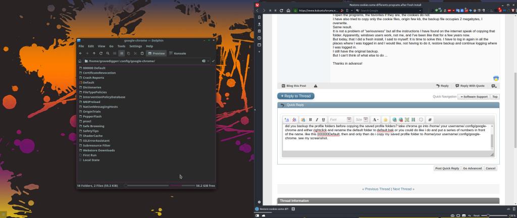This screenshot has height=218, width=517.
Task: Click the Post Quick Reply button
Action: pyautogui.click(x=447, y=168)
